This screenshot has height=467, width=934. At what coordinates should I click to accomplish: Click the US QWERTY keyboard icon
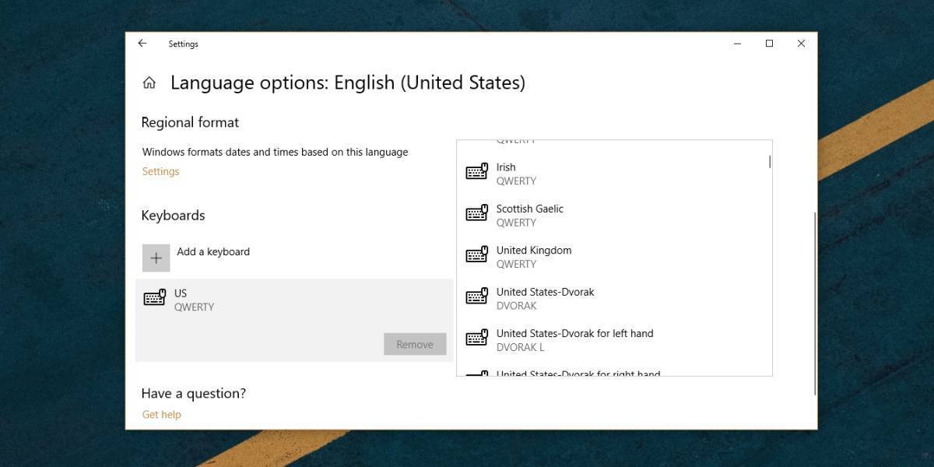coord(155,298)
